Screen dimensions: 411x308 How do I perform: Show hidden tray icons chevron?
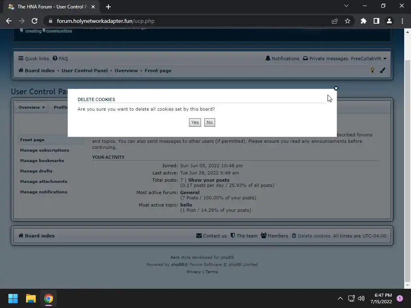[340, 298]
